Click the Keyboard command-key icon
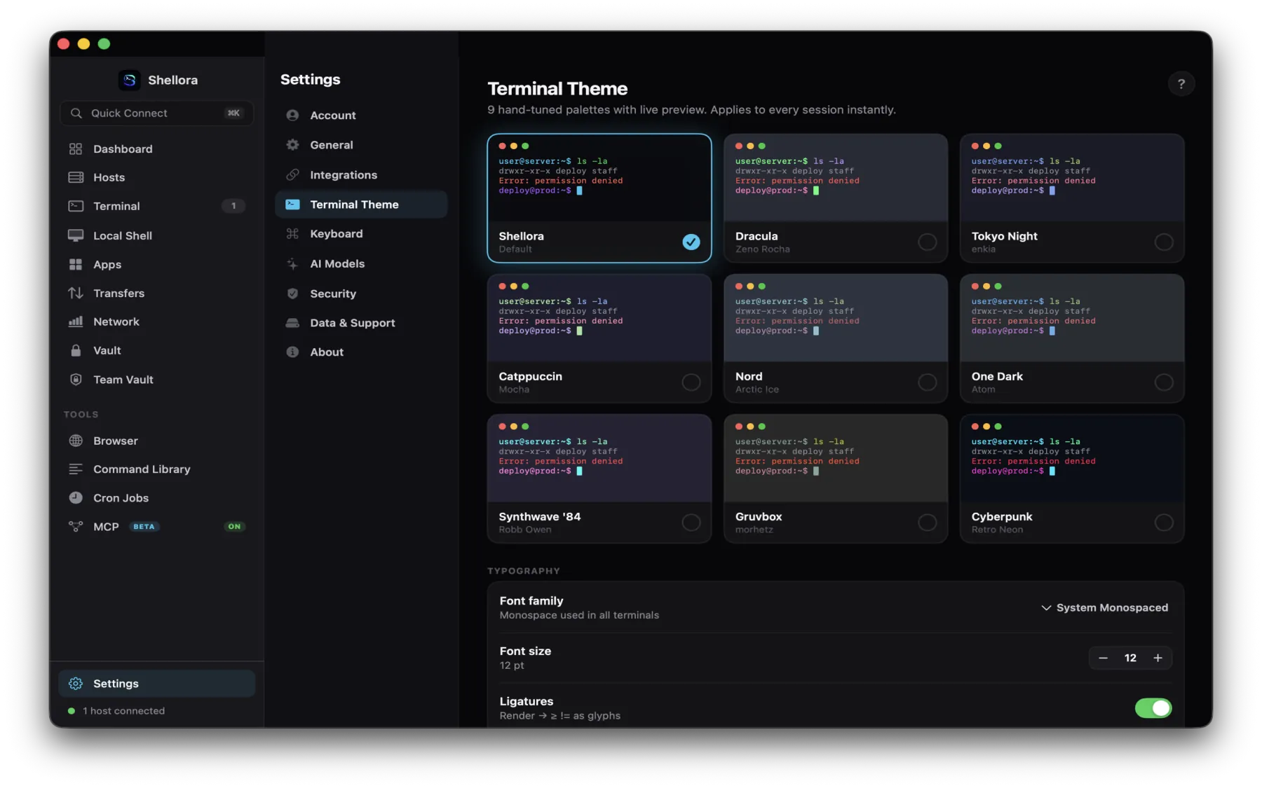Viewport: 1262px width, 788px height. click(x=292, y=234)
